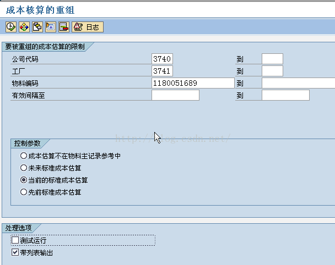Click the 物料编码 upper-limit 到 field
This screenshot has width=335, height=265.
tap(299, 83)
